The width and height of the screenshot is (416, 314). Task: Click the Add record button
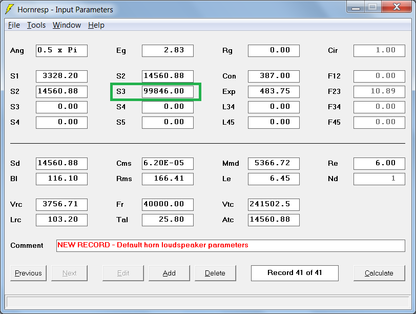(x=169, y=273)
